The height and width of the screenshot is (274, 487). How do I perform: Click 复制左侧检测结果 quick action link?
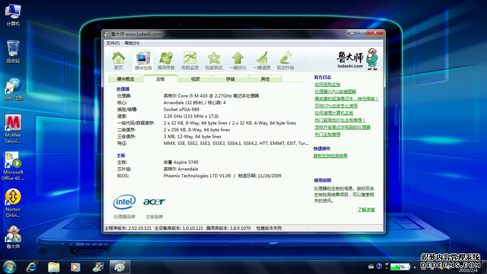[330, 156]
